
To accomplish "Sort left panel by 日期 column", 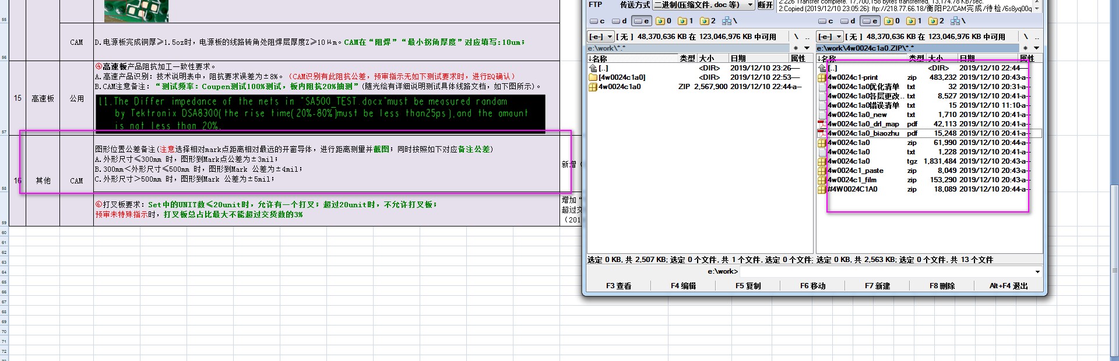I will (x=759, y=58).
